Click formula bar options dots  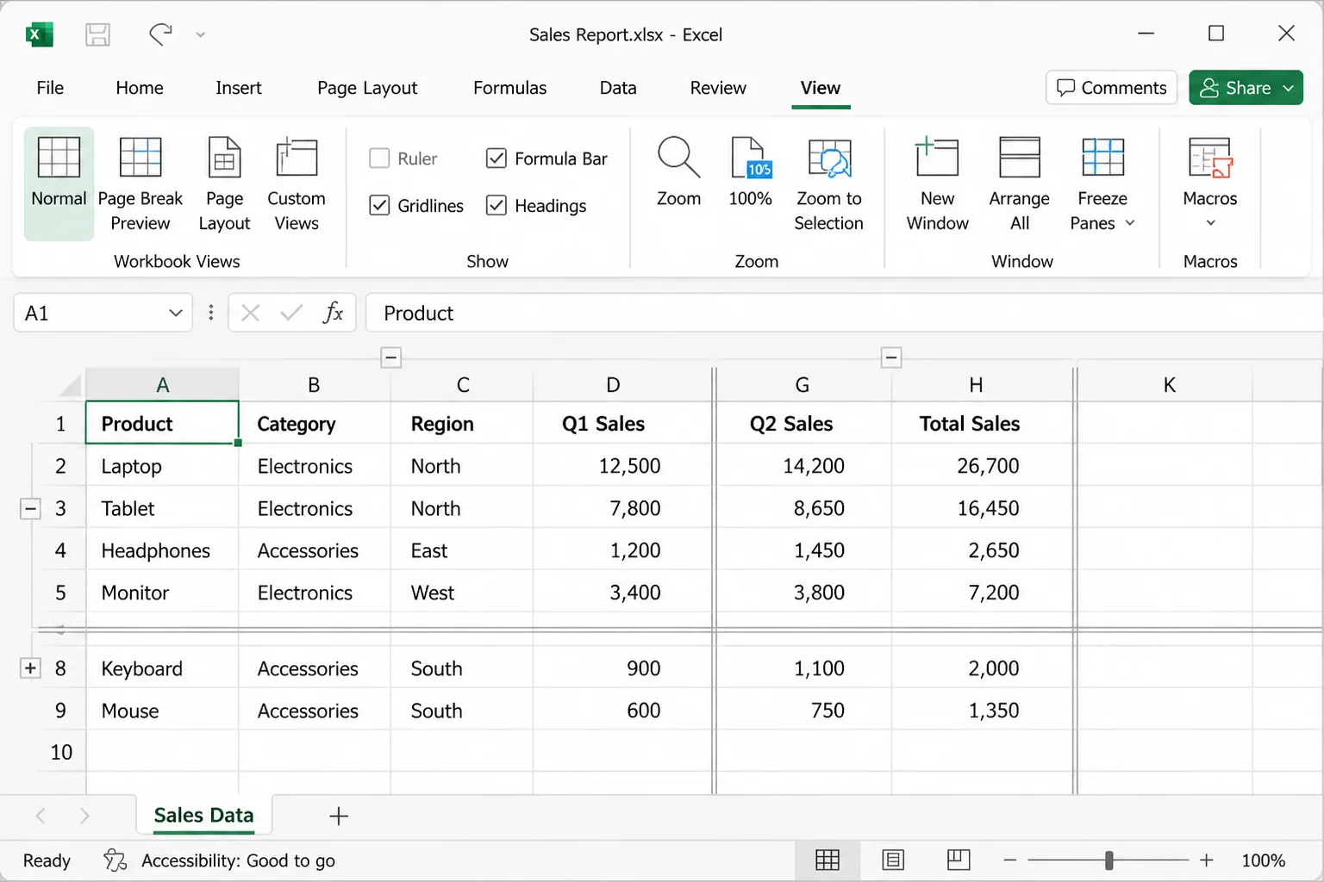[210, 313]
